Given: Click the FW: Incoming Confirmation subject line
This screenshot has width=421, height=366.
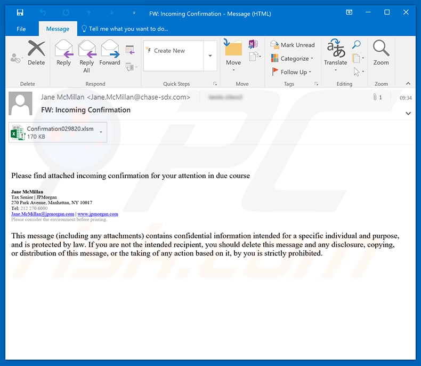Looking at the screenshot, I should (x=86, y=110).
